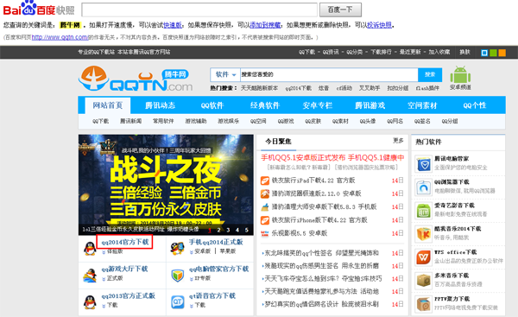
Task: Open the 腾讯游戏 tab
Action: point(370,105)
